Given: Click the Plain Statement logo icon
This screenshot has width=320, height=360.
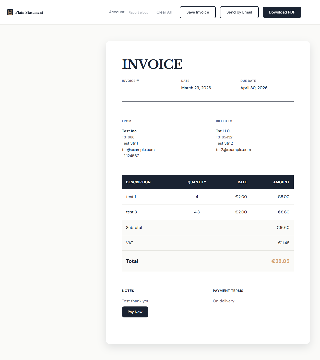Looking at the screenshot, I should (10, 12).
